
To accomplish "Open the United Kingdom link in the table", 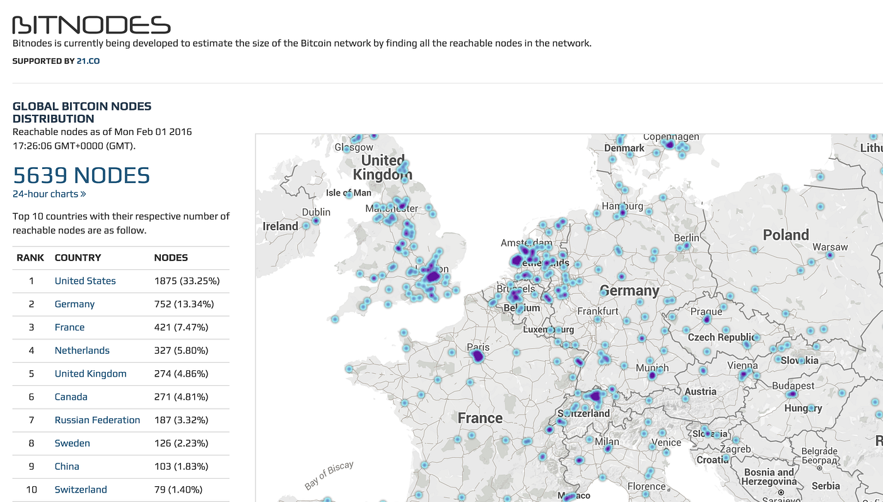I will (90, 373).
